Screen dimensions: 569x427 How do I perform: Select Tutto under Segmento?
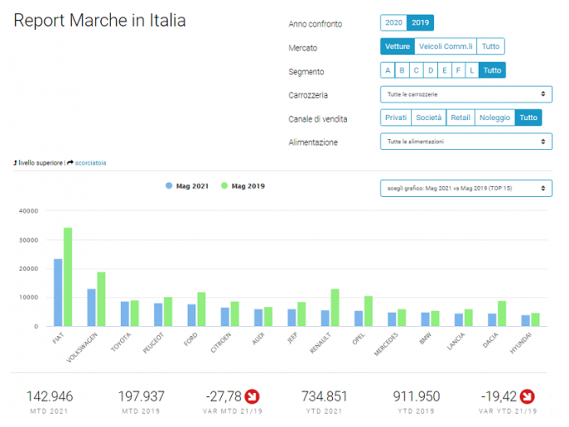coord(492,70)
